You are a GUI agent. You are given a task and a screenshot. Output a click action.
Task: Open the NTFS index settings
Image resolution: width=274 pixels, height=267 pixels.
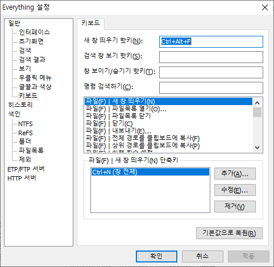(26, 124)
